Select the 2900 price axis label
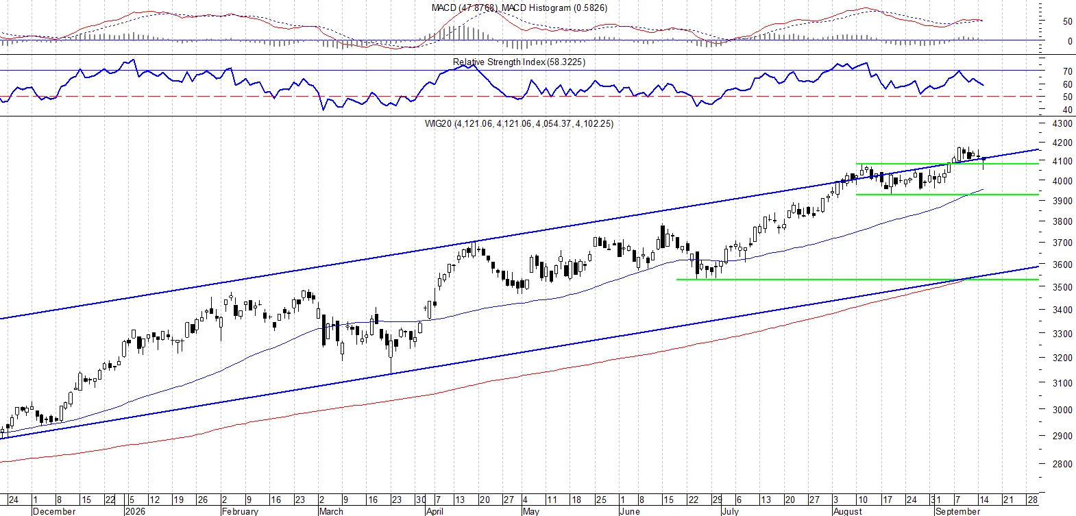Image resolution: width=1076 pixels, height=516 pixels. coord(1062,436)
